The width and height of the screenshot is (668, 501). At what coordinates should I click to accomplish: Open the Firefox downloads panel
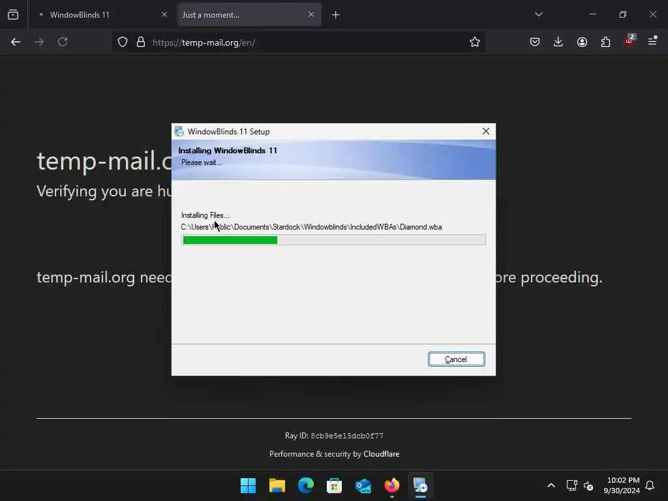tap(558, 42)
